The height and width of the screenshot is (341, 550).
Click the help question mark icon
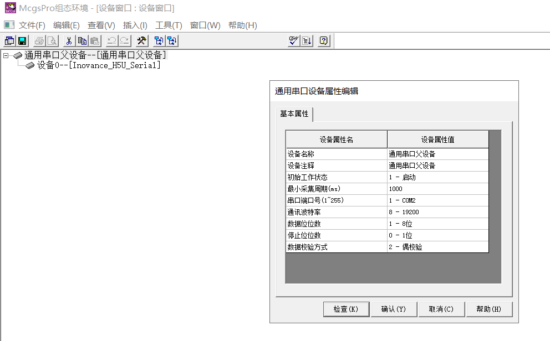(324, 40)
